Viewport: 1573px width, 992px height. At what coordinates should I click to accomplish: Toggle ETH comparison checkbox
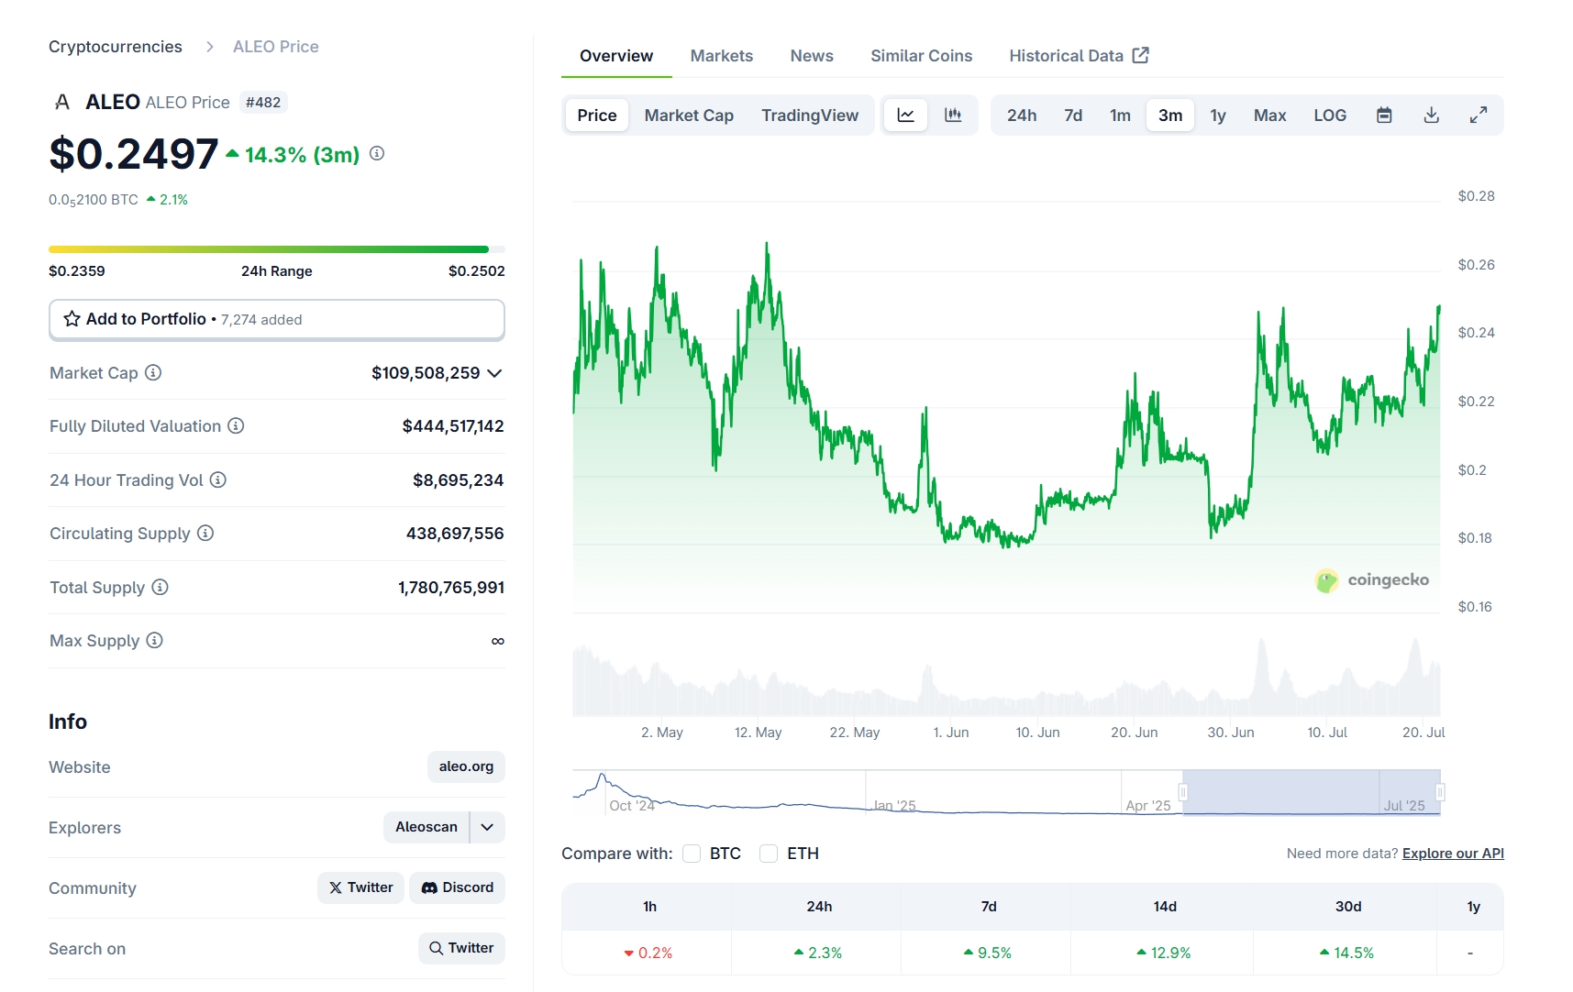(x=769, y=854)
